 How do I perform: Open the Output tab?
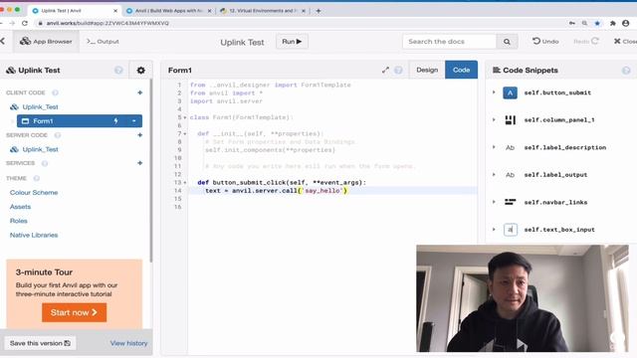point(103,42)
